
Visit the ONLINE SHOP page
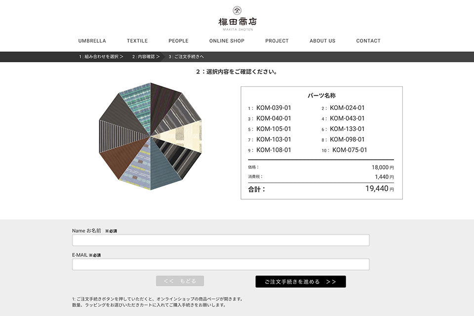tap(227, 41)
